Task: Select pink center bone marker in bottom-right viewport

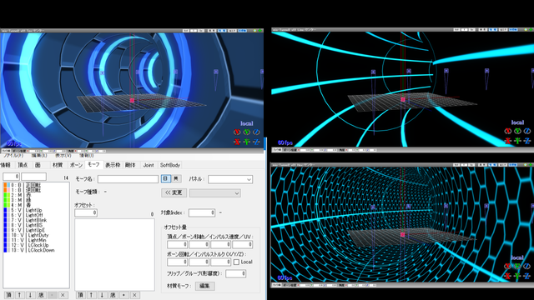Action: pyautogui.click(x=402, y=235)
